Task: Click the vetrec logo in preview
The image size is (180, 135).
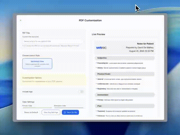Action: tap(101, 48)
